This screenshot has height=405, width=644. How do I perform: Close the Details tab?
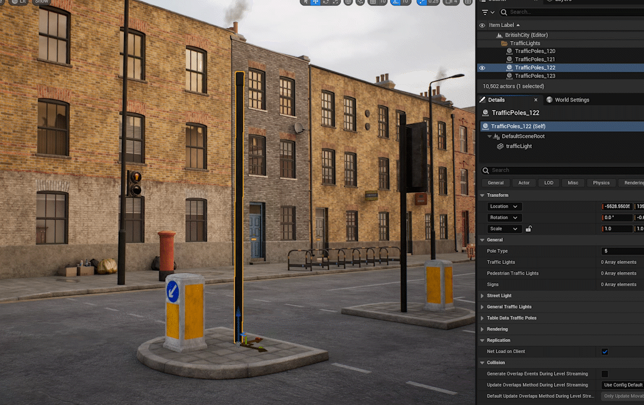tap(536, 100)
